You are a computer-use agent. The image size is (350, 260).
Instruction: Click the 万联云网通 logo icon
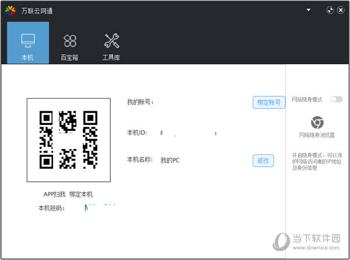click(x=10, y=11)
